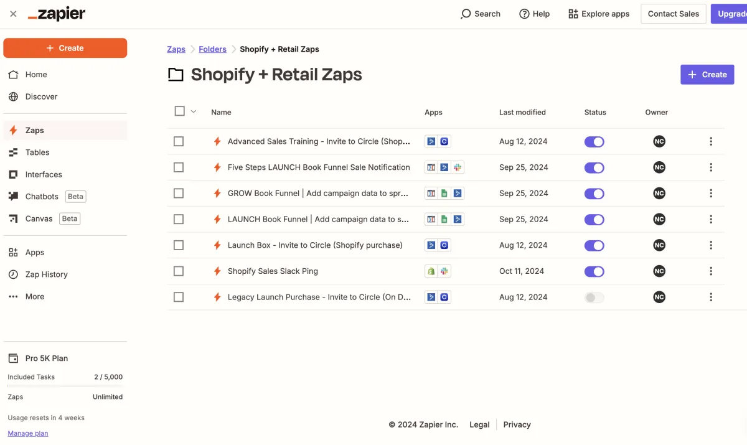Click the Pro 5K Plan wallet icon

coord(13,358)
